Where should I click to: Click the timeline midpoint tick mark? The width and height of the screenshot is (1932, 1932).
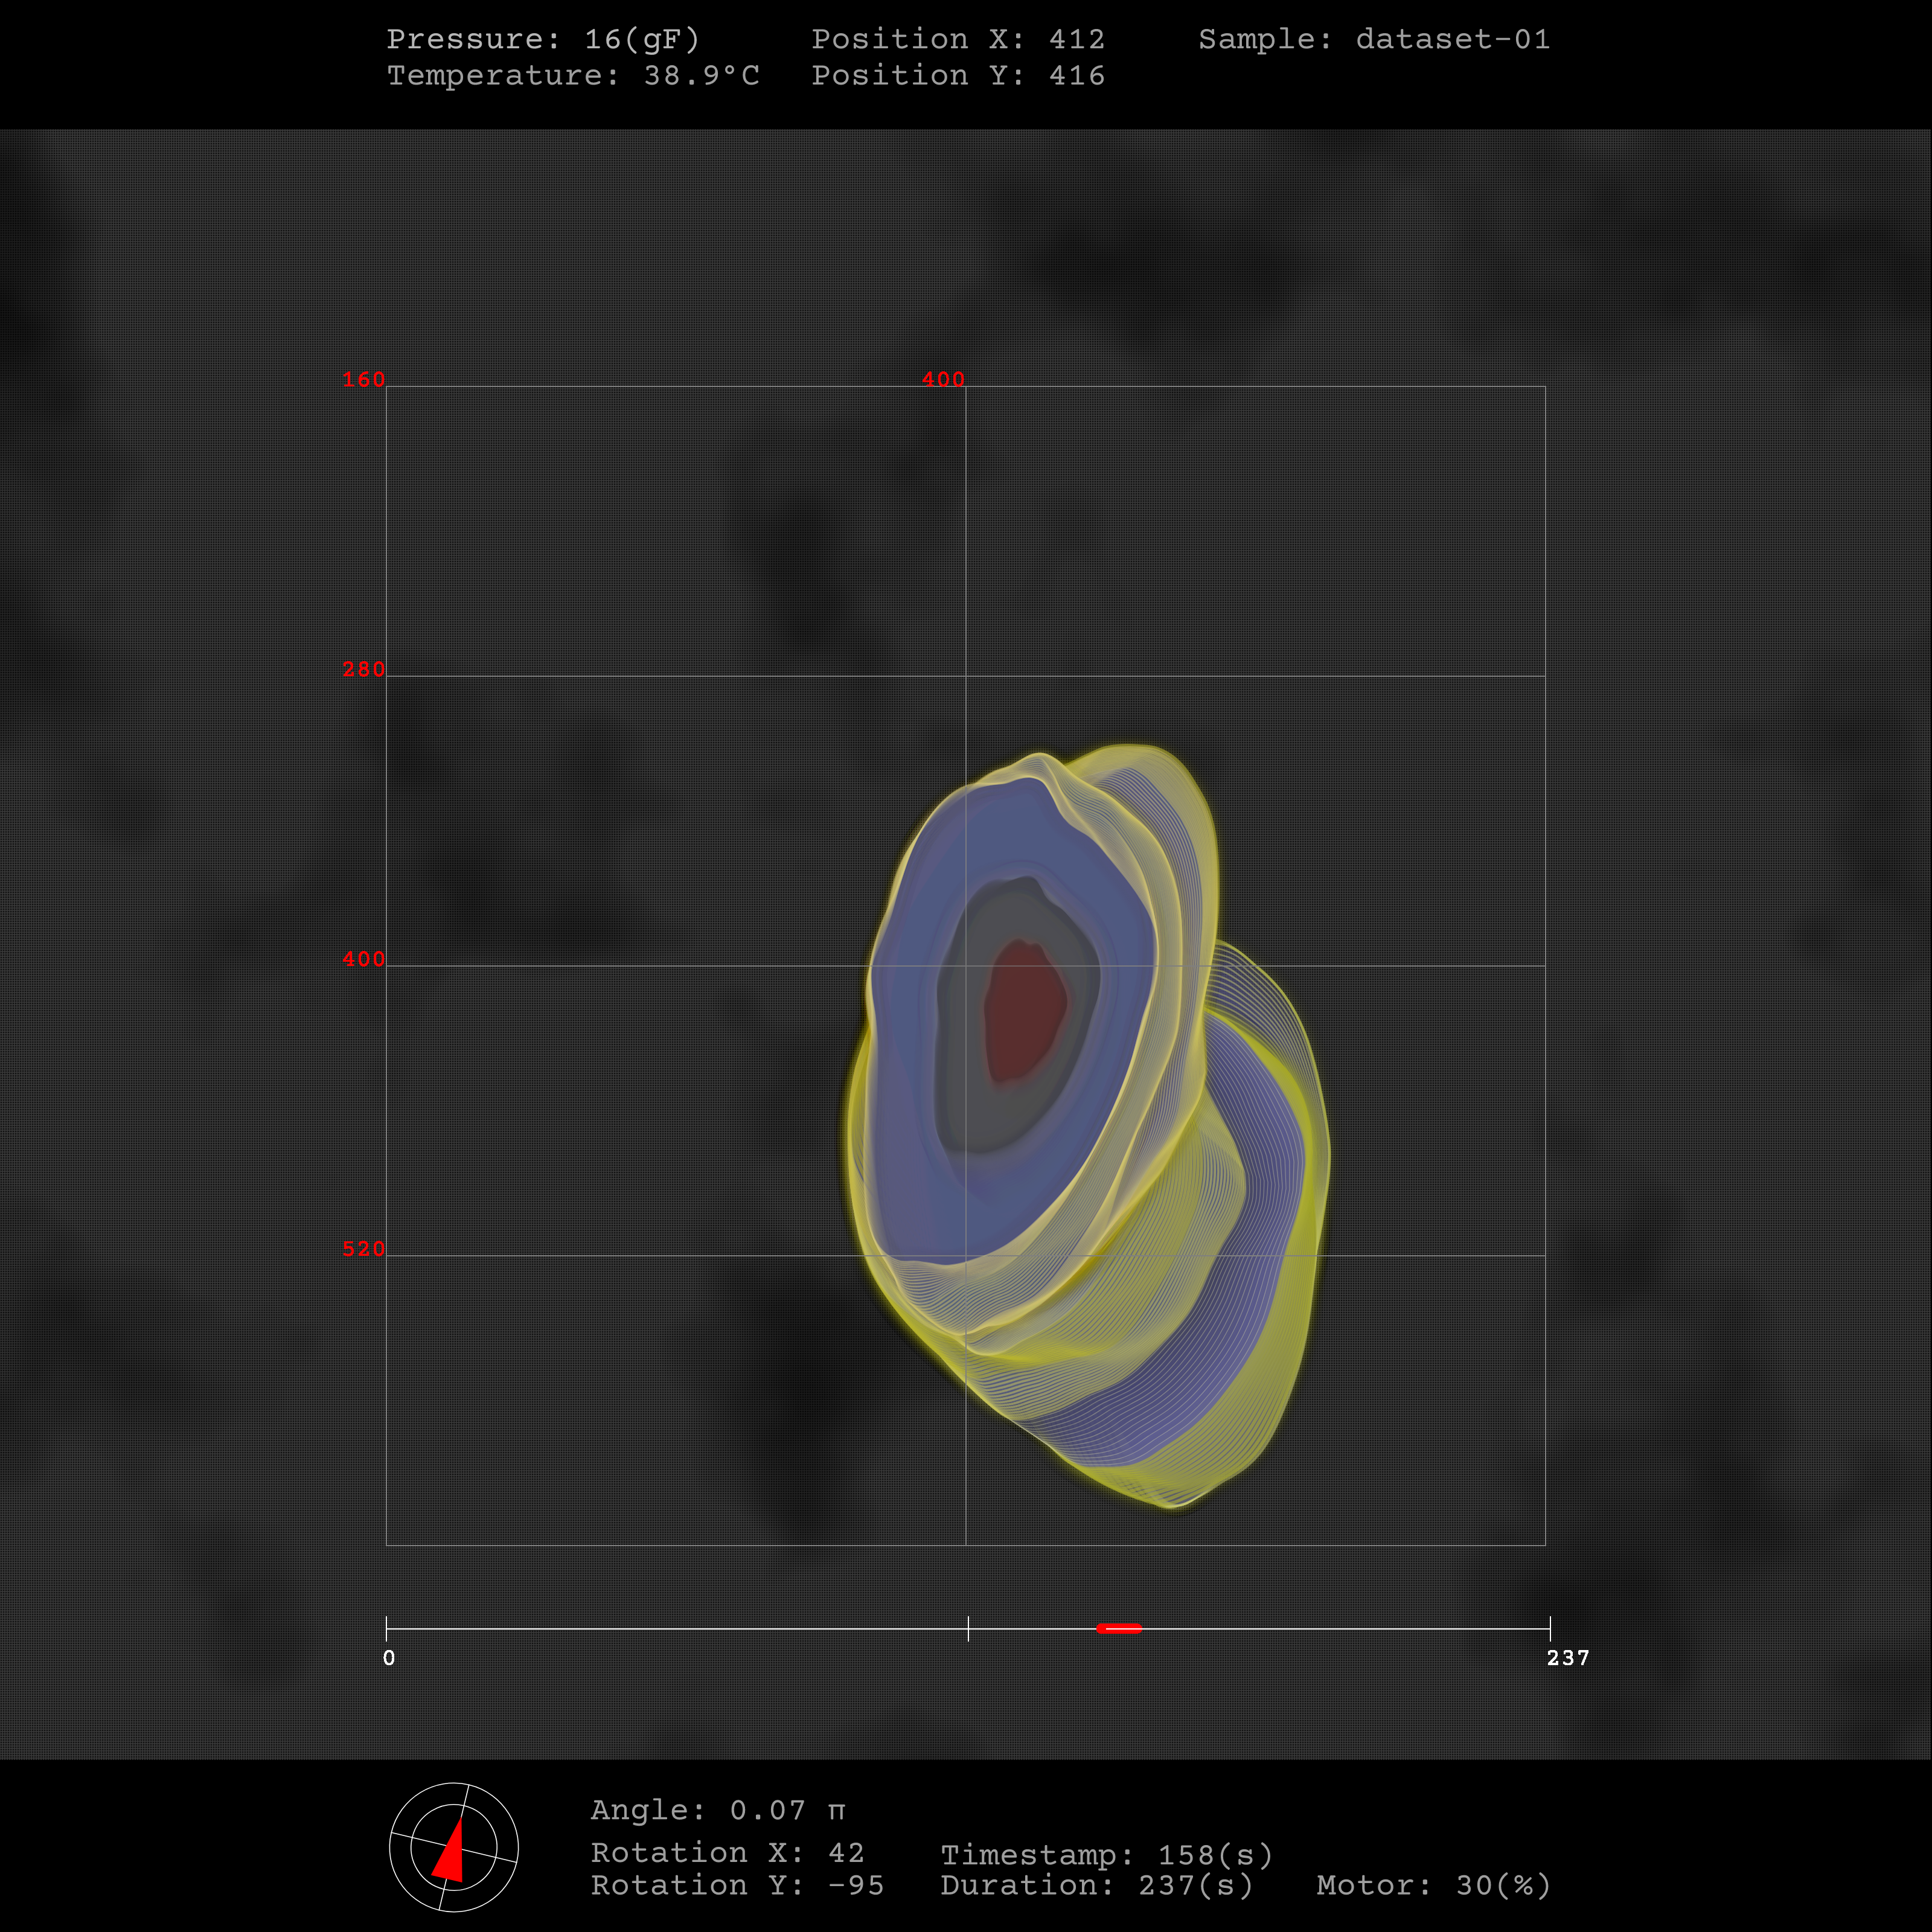968,1628
